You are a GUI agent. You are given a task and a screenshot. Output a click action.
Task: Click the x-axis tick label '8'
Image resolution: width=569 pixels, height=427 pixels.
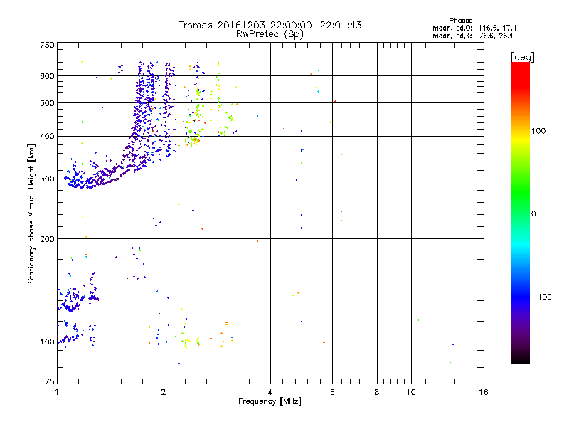click(377, 392)
